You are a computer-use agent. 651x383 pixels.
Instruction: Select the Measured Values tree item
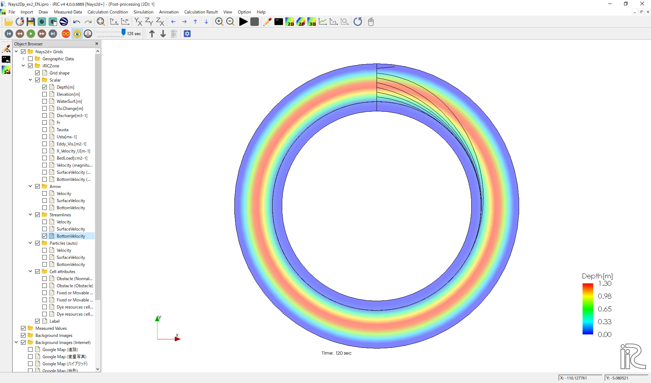(51, 328)
